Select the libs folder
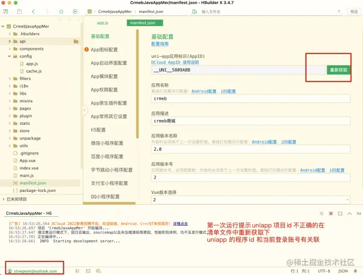Viewport: 363px width, 275px height. (23, 94)
